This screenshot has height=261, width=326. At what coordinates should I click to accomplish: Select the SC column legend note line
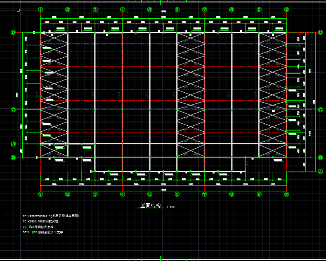pos(51,216)
